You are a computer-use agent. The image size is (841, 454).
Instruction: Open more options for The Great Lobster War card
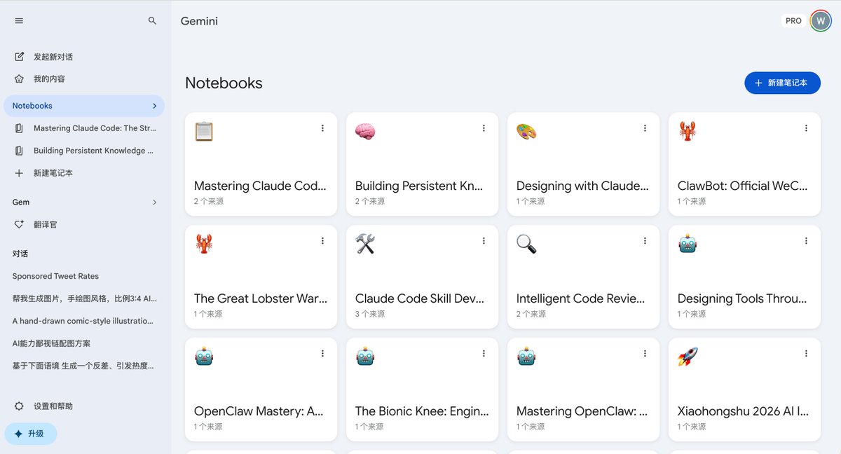(x=322, y=241)
